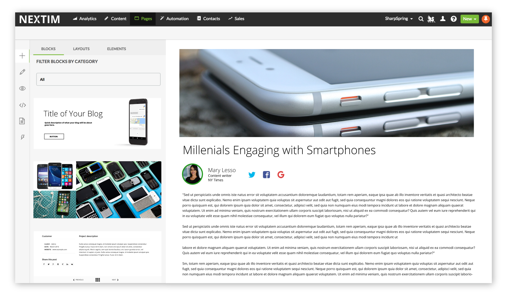Open the green New dropdown button
The height and width of the screenshot is (296, 509).
[x=470, y=19]
